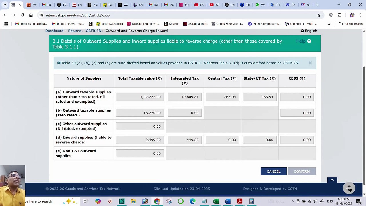Bookmark this page with star icon
The image size is (366, 206).
319,15
